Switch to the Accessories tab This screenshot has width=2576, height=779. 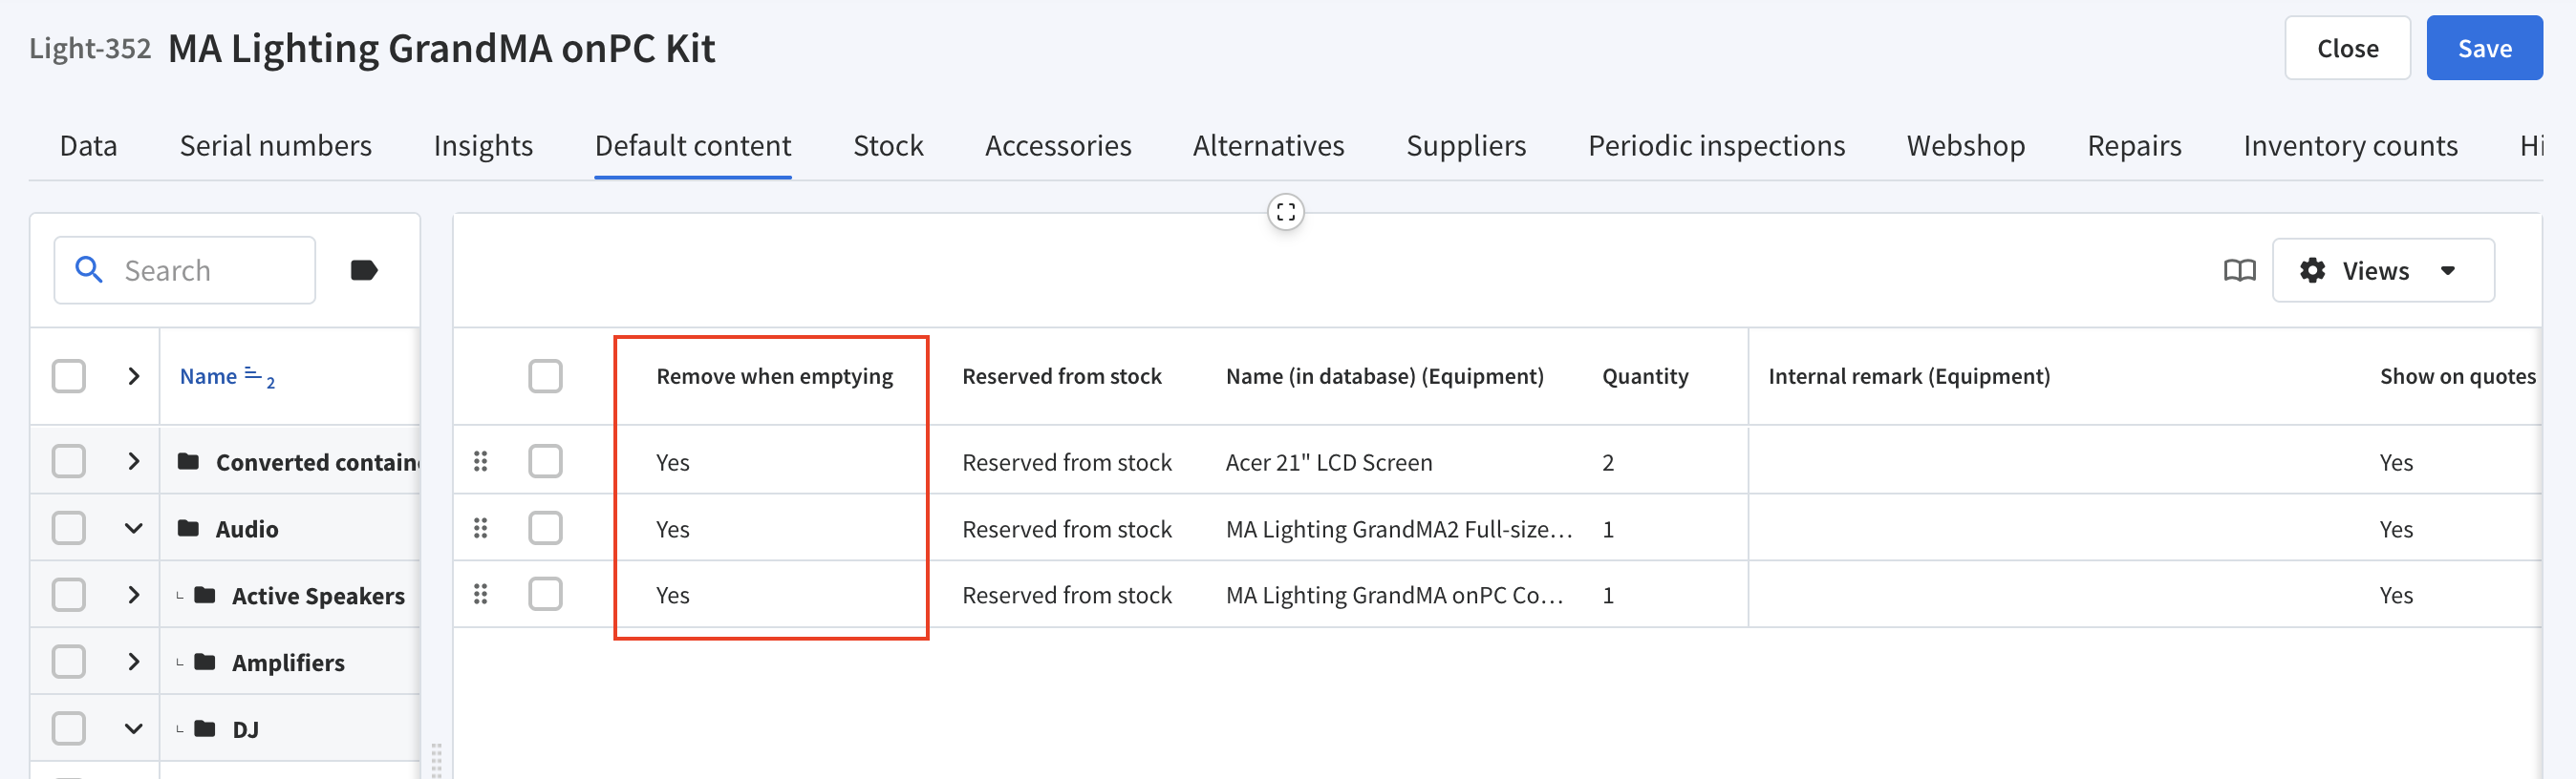pos(1058,146)
